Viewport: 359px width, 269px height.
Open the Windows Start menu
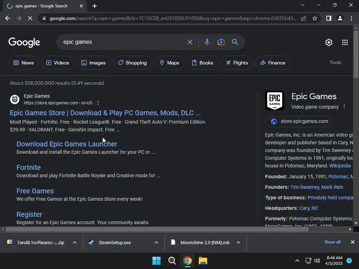pyautogui.click(x=157, y=261)
